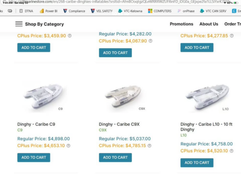
Task: View the Caribe L10 dinghy product image
Action: coord(208,97)
